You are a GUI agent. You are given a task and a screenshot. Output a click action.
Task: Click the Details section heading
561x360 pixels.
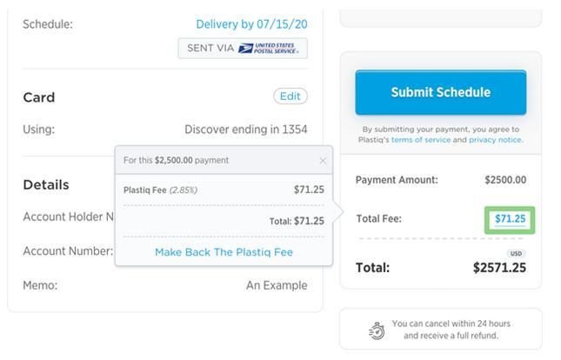[x=46, y=184]
